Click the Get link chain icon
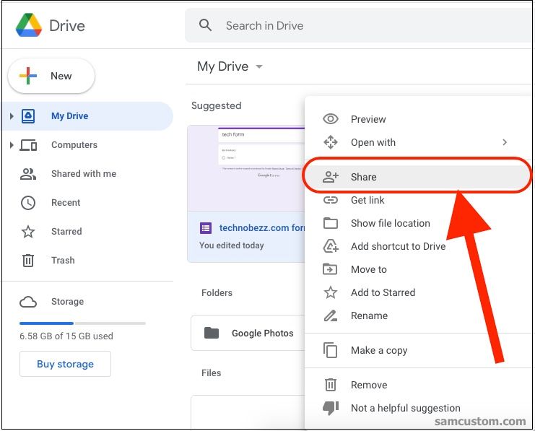 coord(330,200)
